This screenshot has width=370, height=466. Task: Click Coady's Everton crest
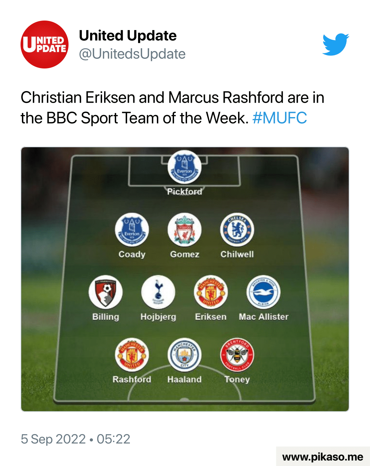coord(132,230)
